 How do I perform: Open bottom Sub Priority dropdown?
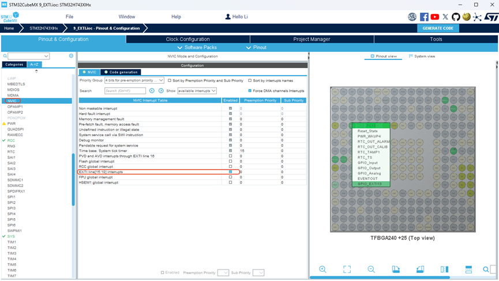258,273
